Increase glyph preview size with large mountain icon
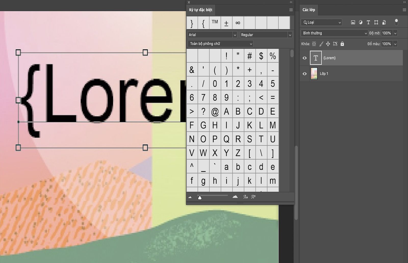 tap(235, 197)
